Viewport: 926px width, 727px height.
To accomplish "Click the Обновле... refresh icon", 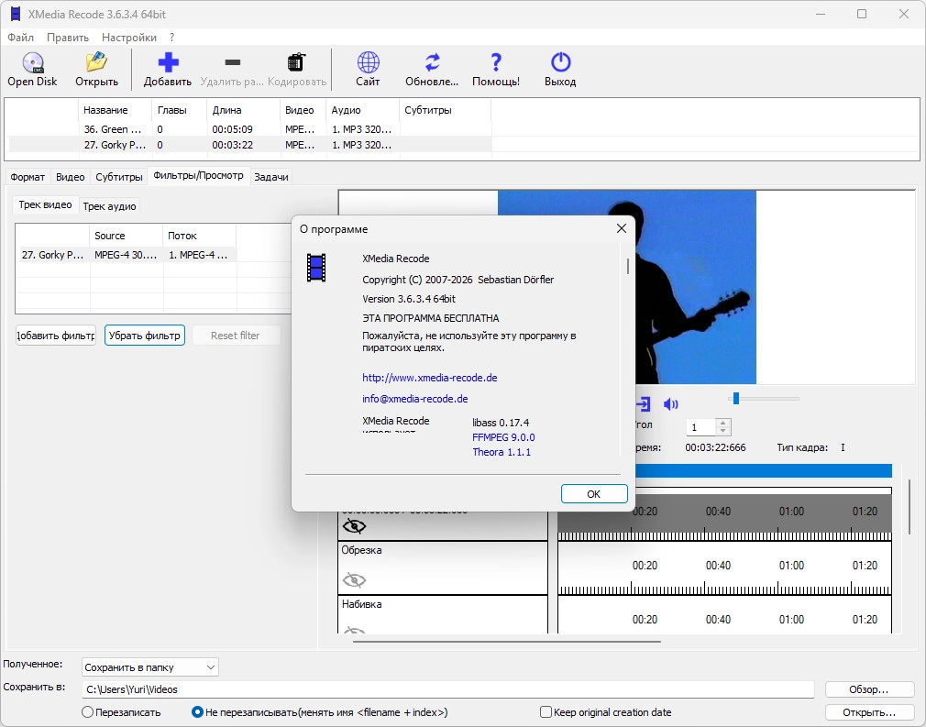I will click(433, 62).
